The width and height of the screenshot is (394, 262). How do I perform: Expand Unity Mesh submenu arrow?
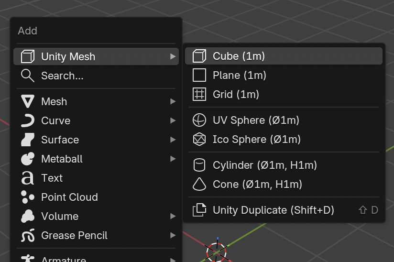pos(173,56)
